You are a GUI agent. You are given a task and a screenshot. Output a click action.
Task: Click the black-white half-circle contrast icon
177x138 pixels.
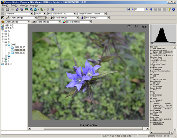(51, 18)
